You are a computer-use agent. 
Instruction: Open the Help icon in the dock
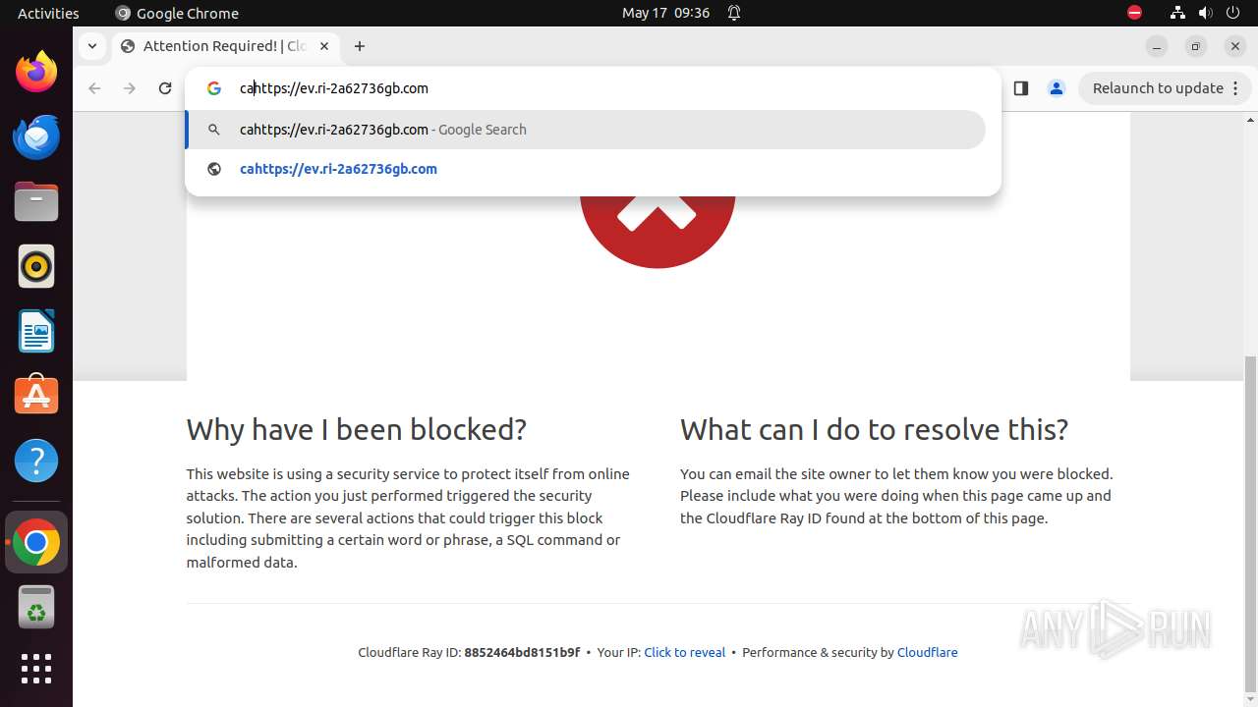pos(36,461)
